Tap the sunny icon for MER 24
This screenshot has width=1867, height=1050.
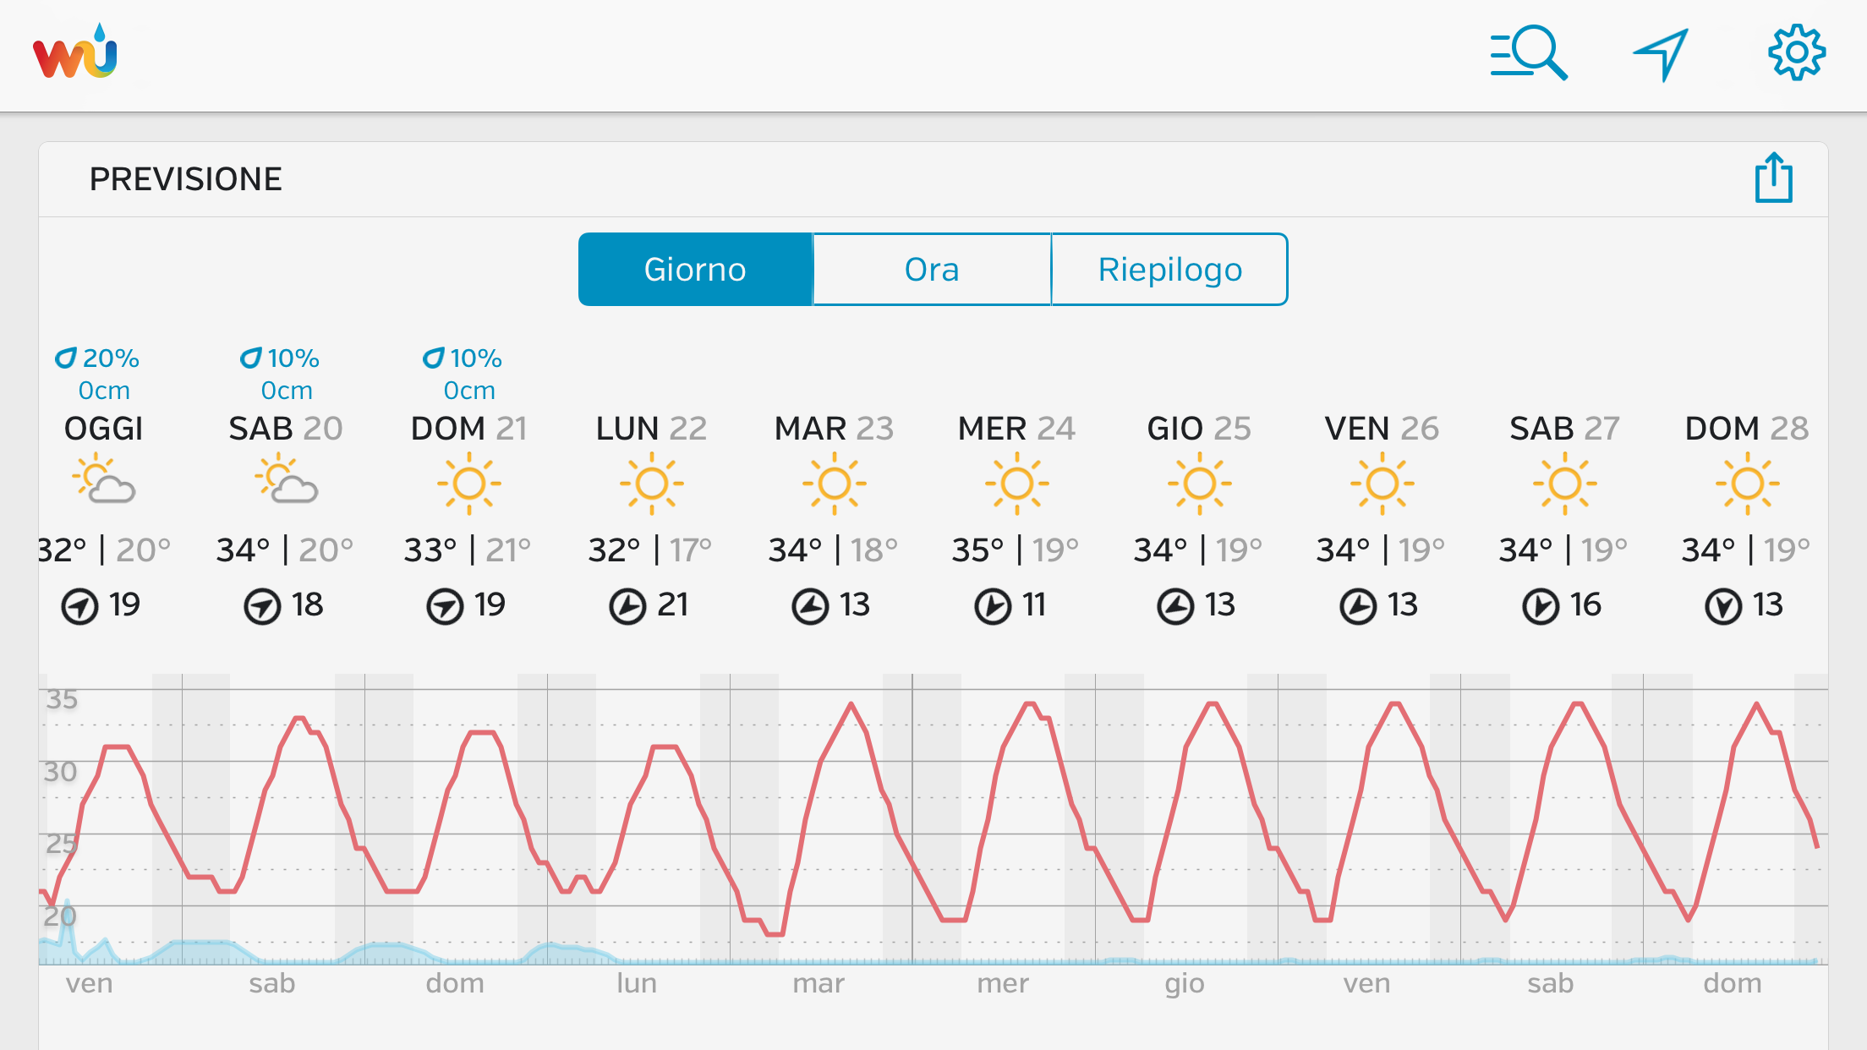[x=1016, y=484]
